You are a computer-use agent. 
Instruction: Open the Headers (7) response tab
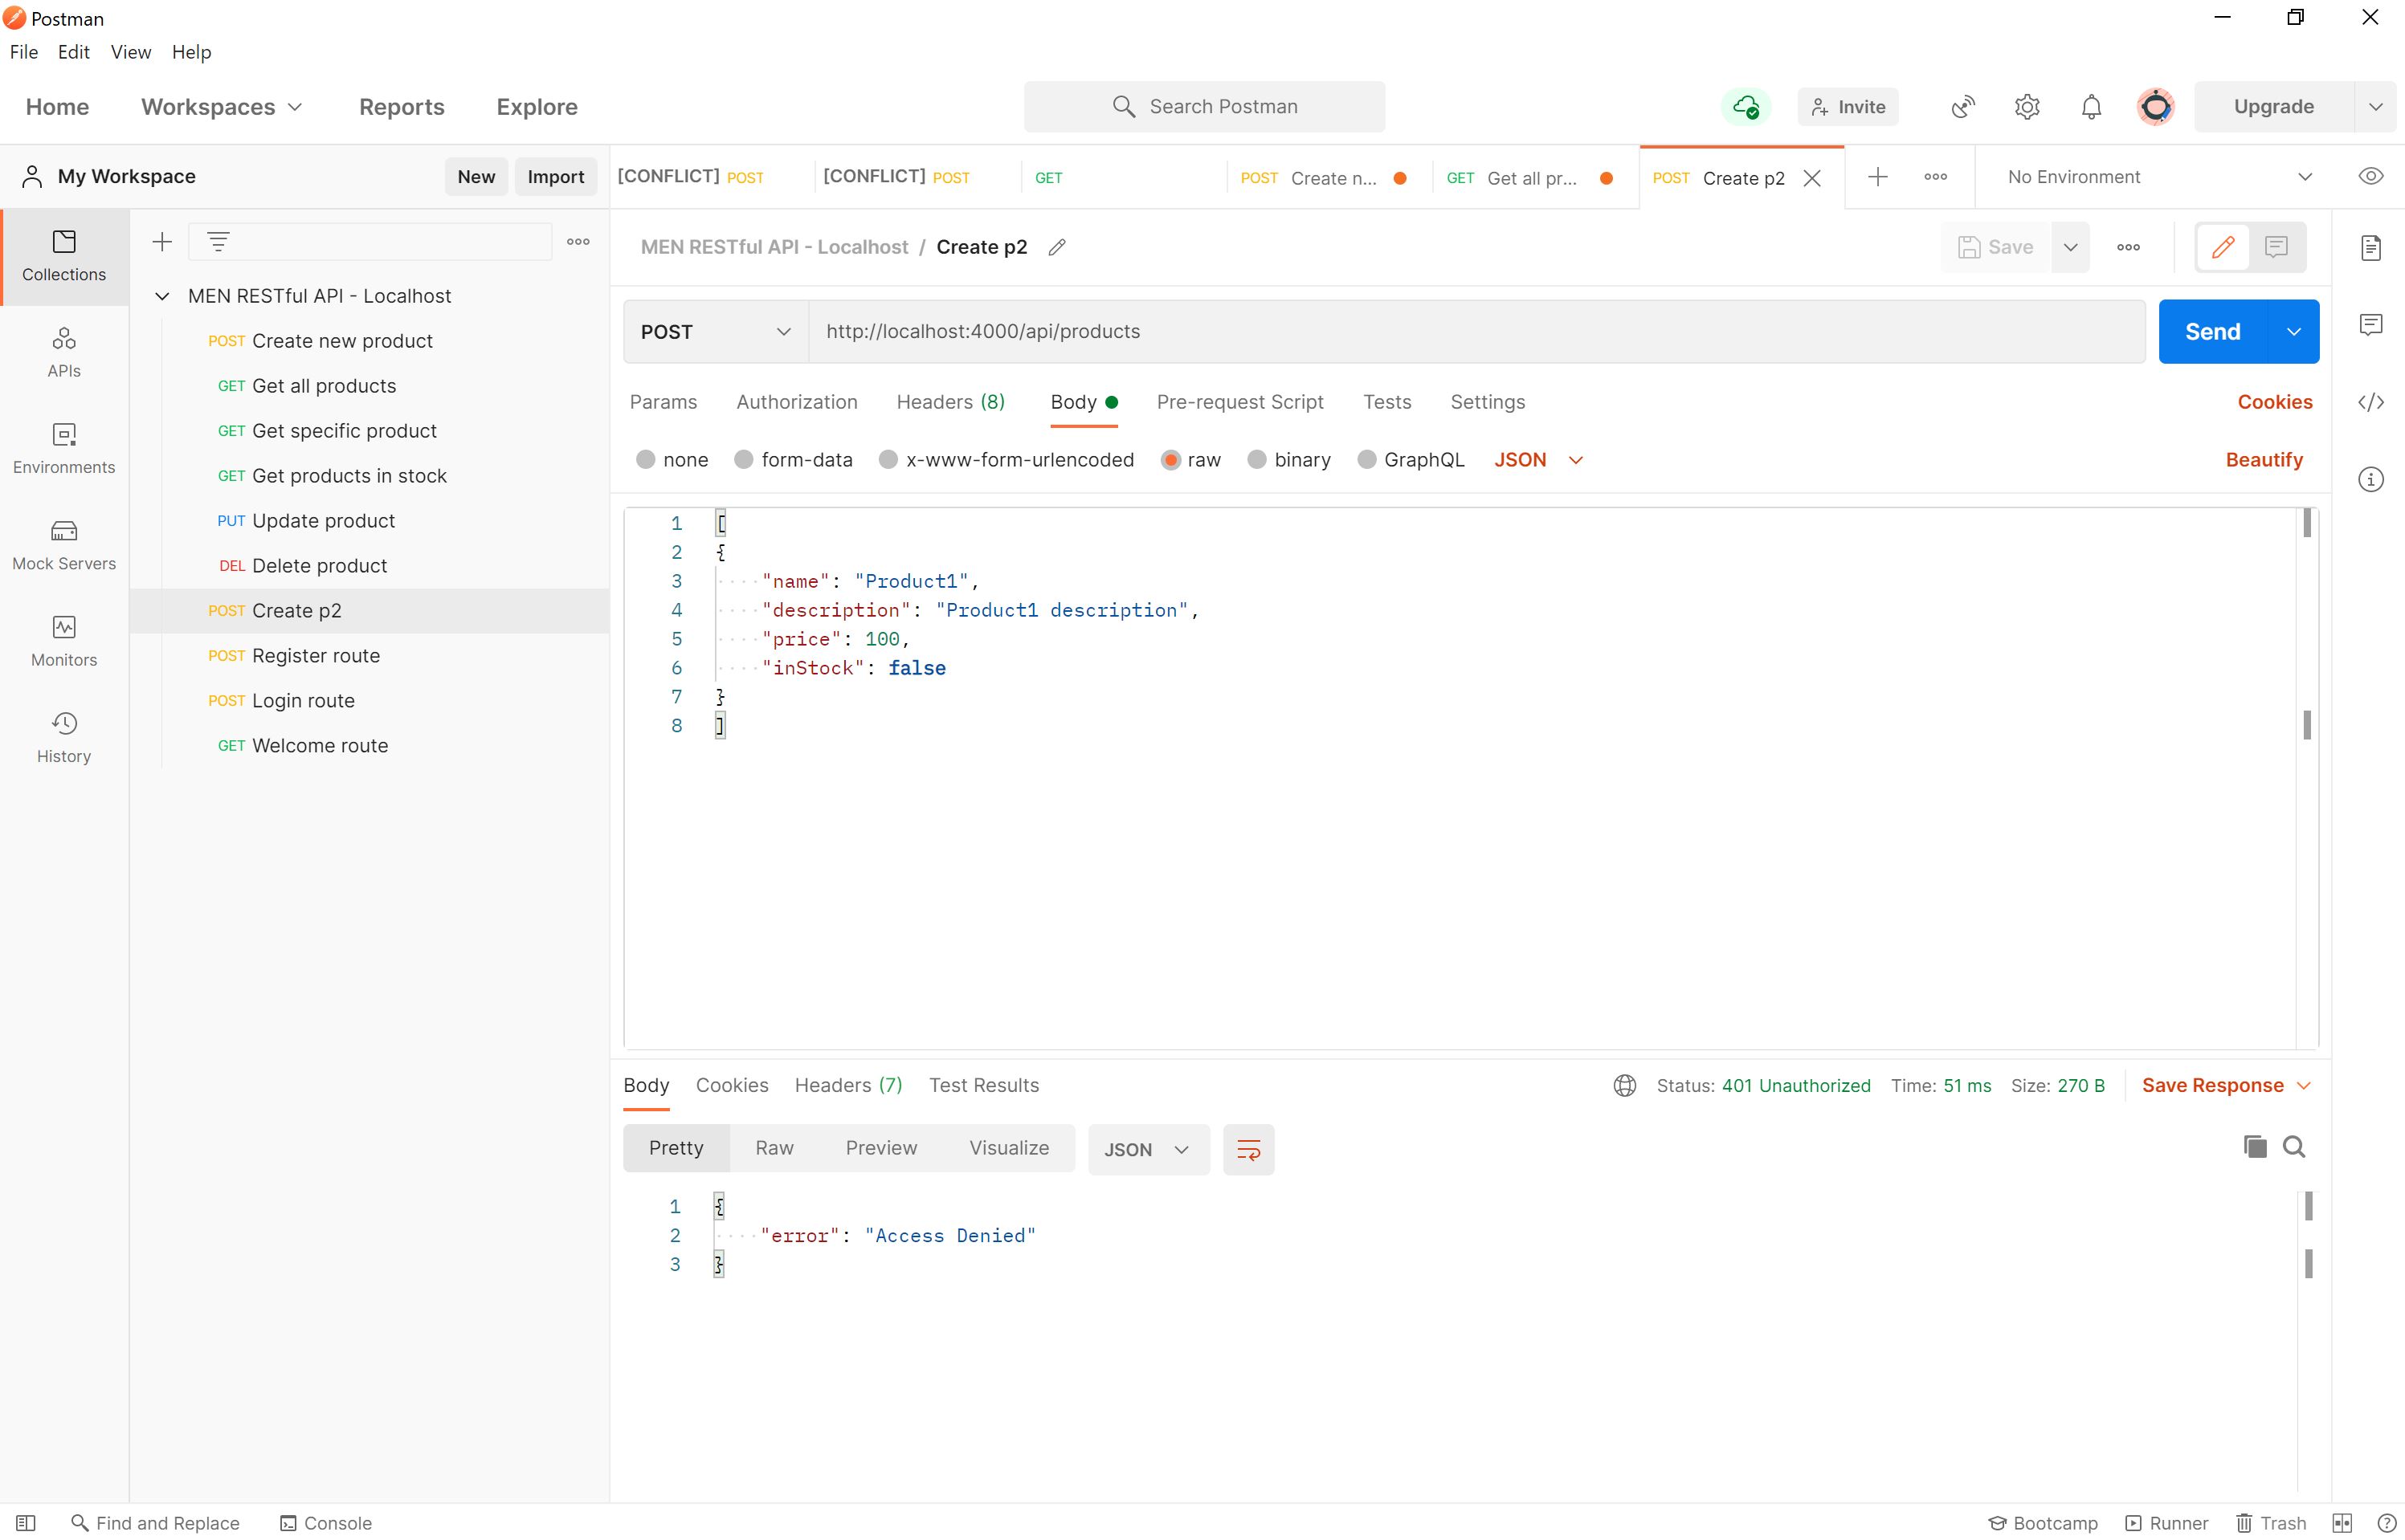point(847,1085)
